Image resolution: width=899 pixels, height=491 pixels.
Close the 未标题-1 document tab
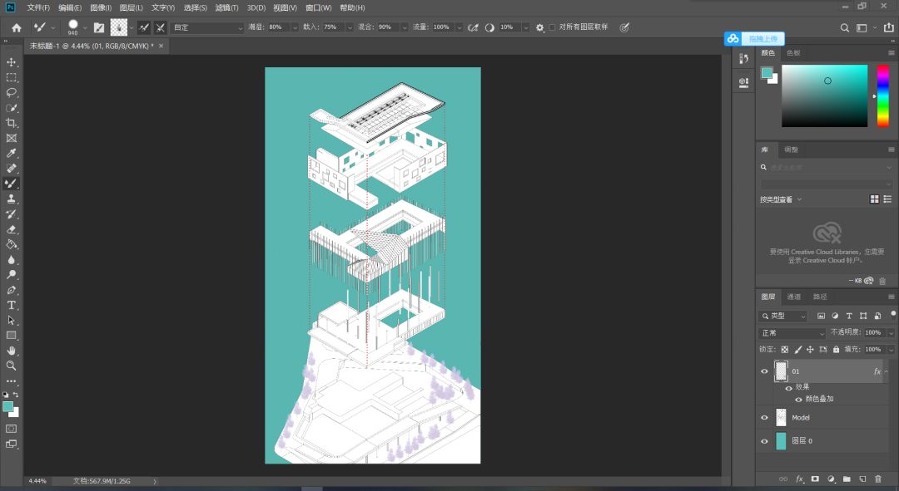(161, 46)
